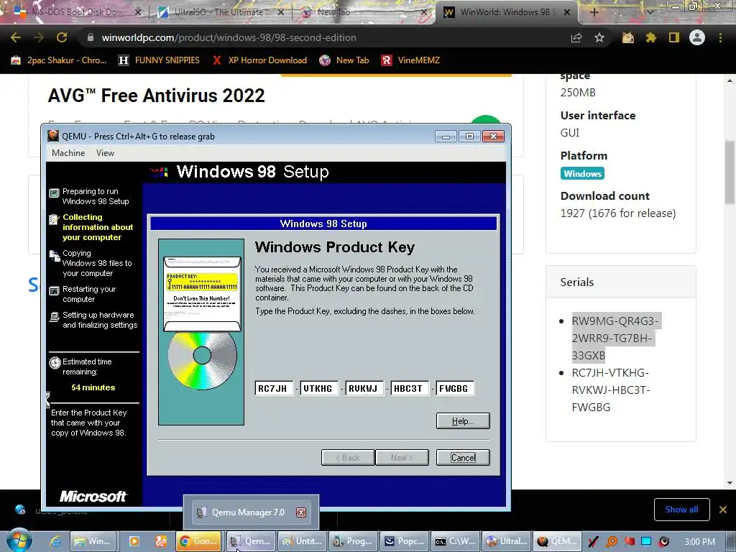Open New Tab bookmark in bookmarks bar
The width and height of the screenshot is (736, 552).
[344, 60]
